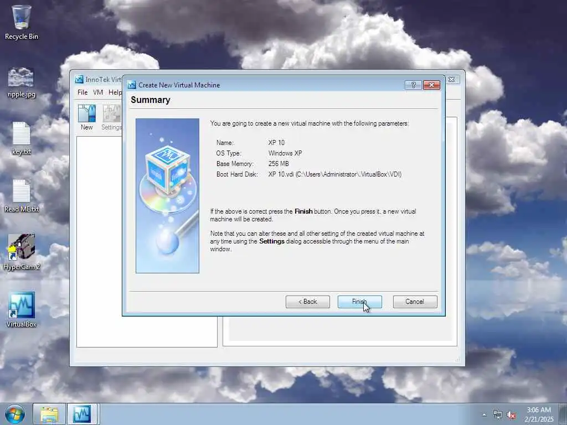This screenshot has height=425, width=567.
Task: Close the Create New Virtual Machine dialog
Action: point(431,85)
